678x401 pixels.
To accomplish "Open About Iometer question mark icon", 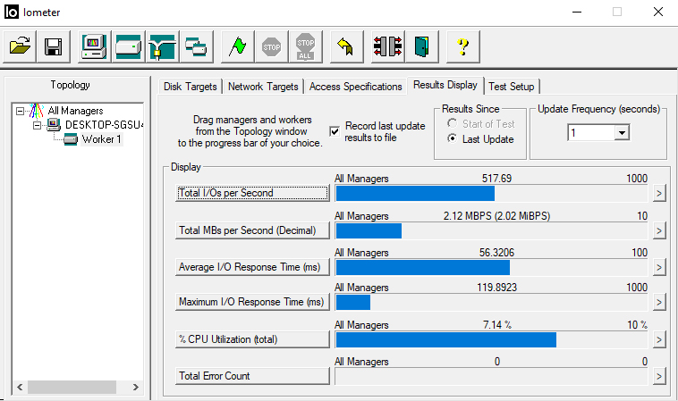I will click(x=462, y=46).
